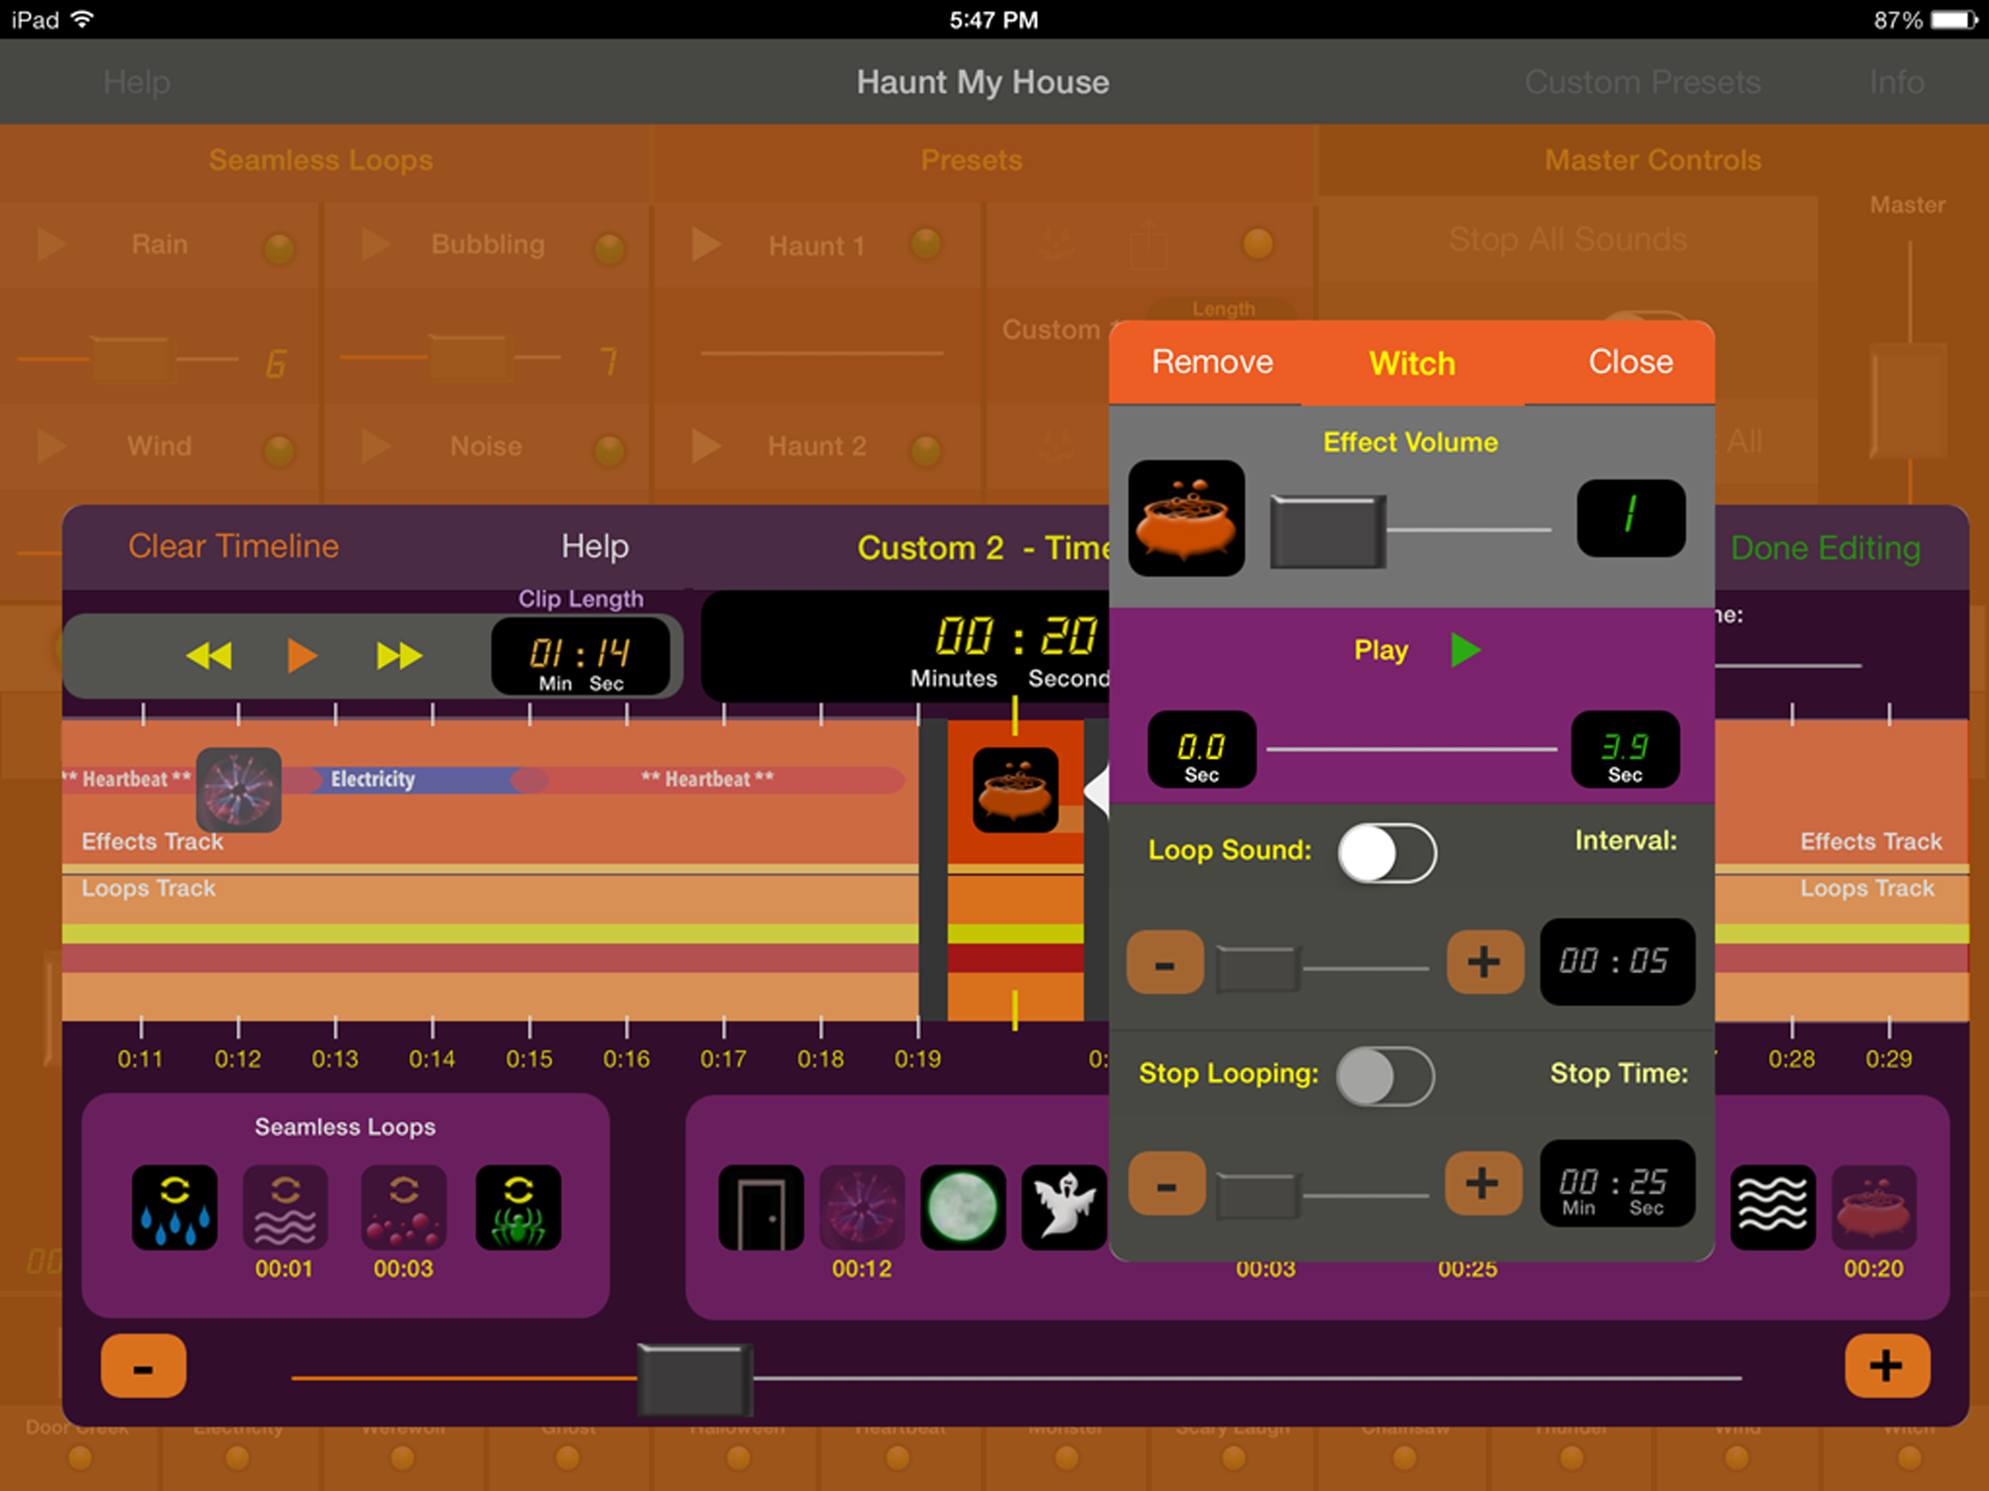Click the 3.9 Sec end display
Viewport: 1989px width, 1491px height.
coord(1625,749)
